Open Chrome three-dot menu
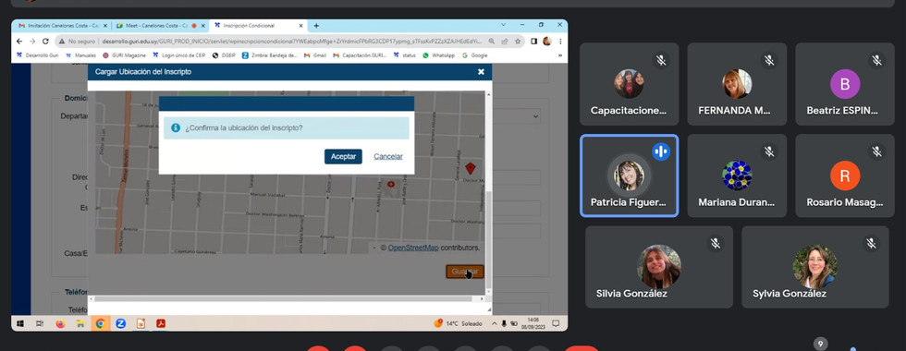Image resolution: width=906 pixels, height=351 pixels. pyautogui.click(x=560, y=42)
